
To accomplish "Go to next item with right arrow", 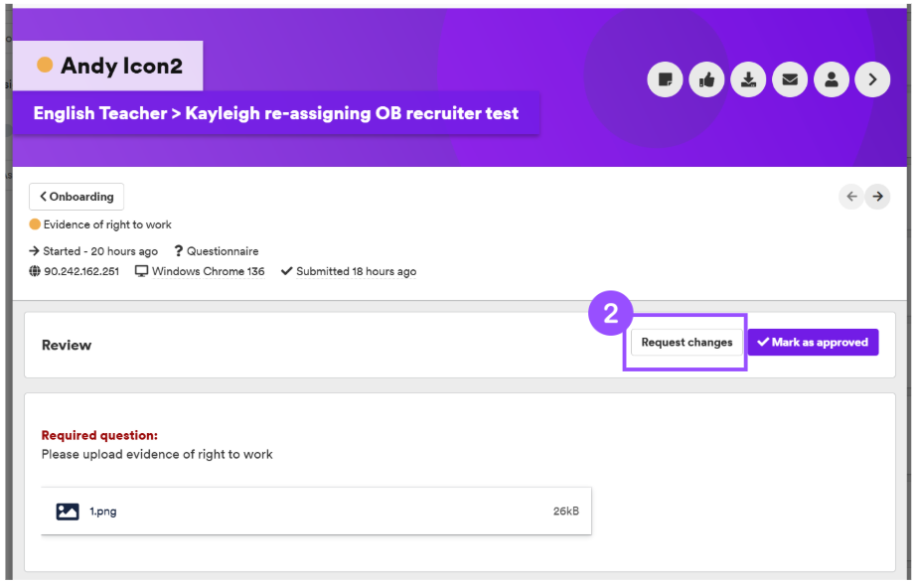I will point(877,197).
